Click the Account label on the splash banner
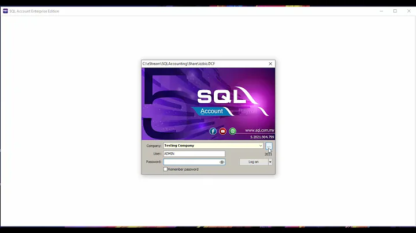The width and height of the screenshot is (416, 233). pos(211,111)
